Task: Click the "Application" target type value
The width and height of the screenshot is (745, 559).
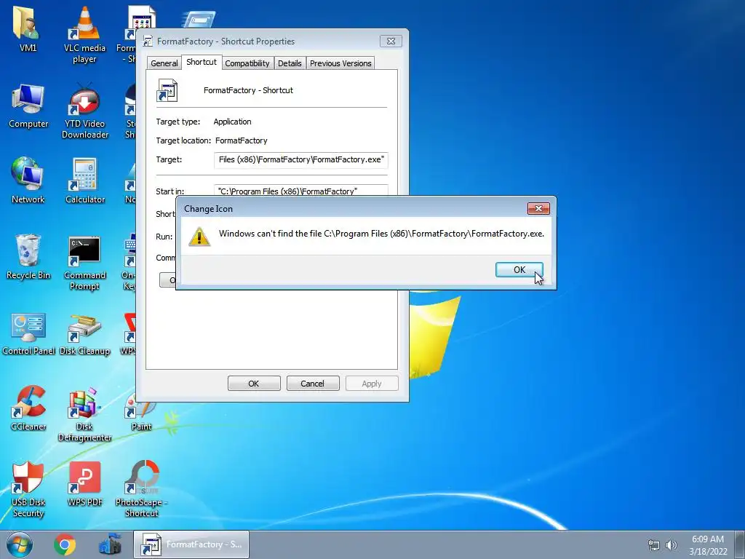Action: [x=232, y=122]
